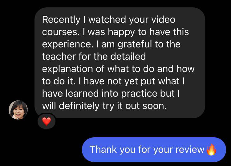The width and height of the screenshot is (231, 166).
Task: Click the word 'learned' in the message
Action: pyautogui.click(x=82, y=94)
